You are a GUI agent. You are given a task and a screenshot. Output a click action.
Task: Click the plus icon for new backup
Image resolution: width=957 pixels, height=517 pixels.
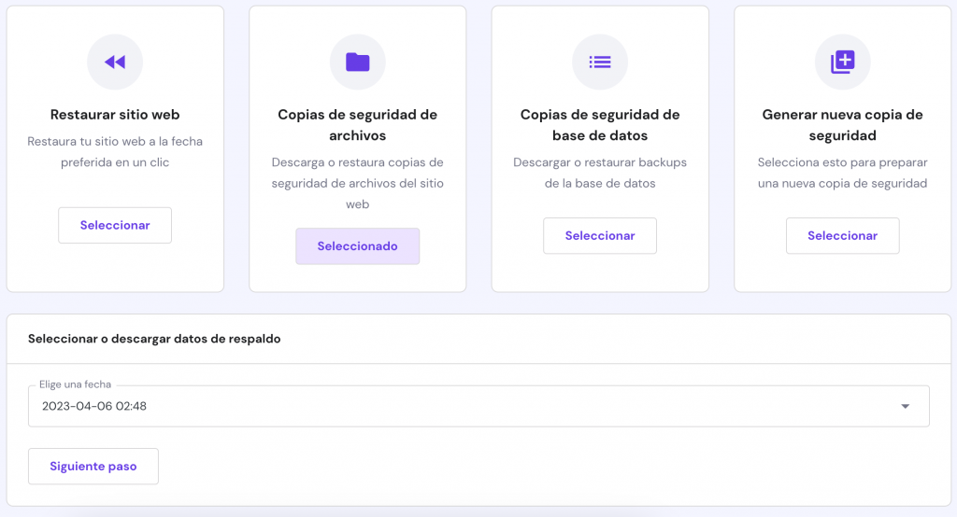click(x=842, y=63)
